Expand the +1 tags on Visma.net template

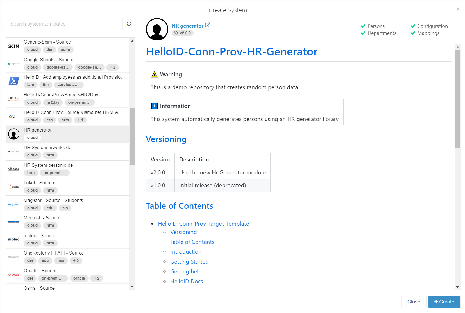click(80, 120)
